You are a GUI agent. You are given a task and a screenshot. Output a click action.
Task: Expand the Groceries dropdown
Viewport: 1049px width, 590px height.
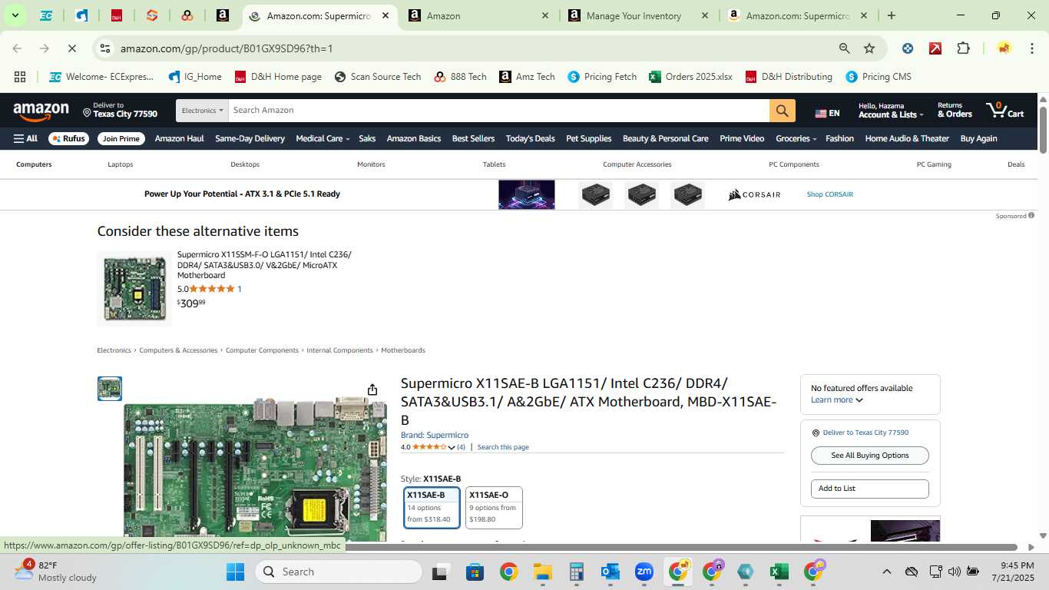tap(796, 139)
